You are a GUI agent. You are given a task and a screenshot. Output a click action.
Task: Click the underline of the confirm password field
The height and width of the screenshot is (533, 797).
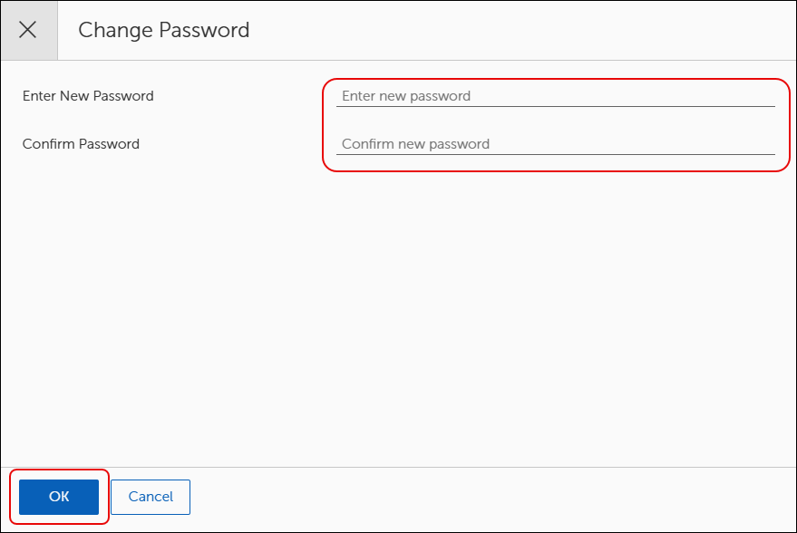point(556,154)
